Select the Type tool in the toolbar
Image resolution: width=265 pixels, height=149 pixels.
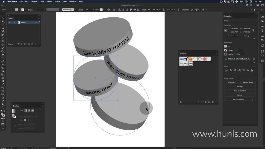(3, 38)
